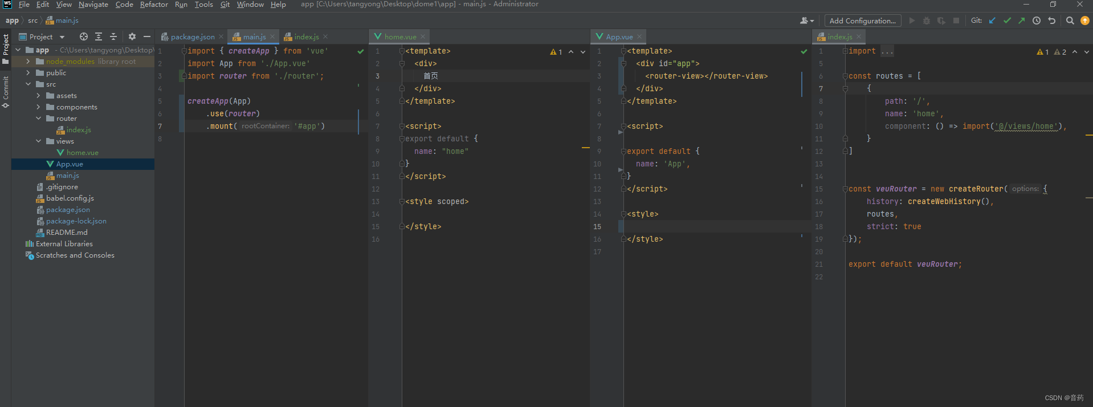Click Git Push green arrow
The height and width of the screenshot is (407, 1093).
click(1022, 21)
